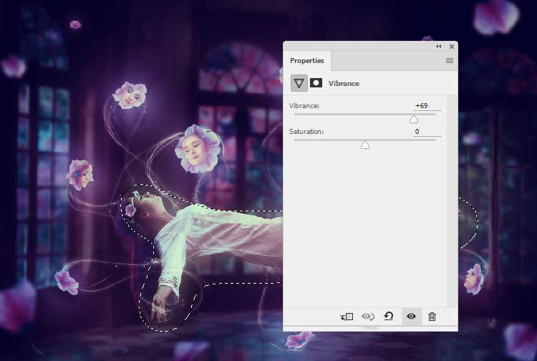The image size is (537, 361).
Task: Close the Properties panel
Action: tap(452, 47)
